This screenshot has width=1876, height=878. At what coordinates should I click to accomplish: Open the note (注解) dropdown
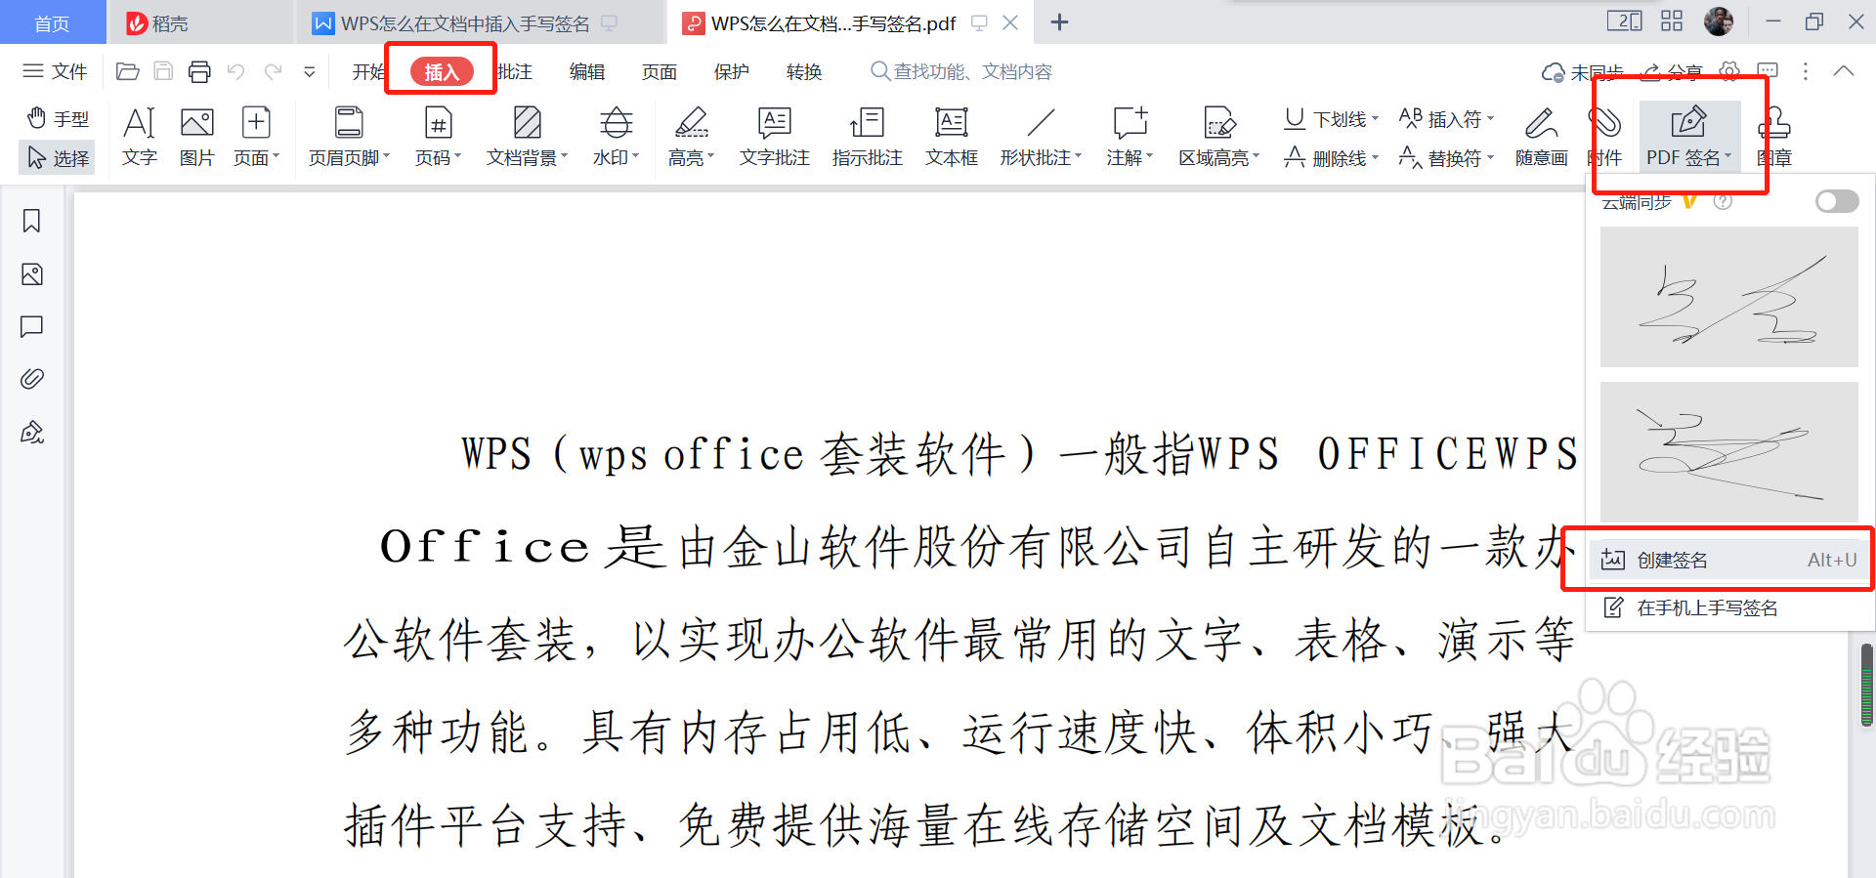(x=1130, y=137)
